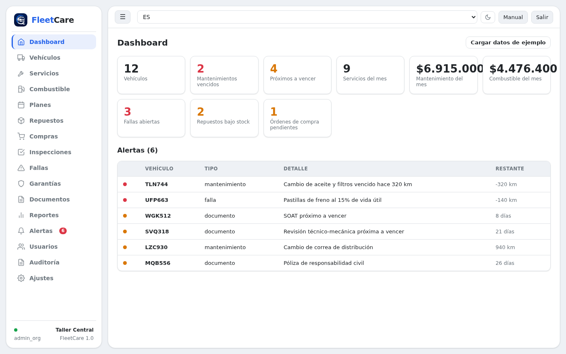Image resolution: width=566 pixels, height=354 pixels.
Task: Click the warning triangle icon beside Fallas
Action: tap(21, 168)
